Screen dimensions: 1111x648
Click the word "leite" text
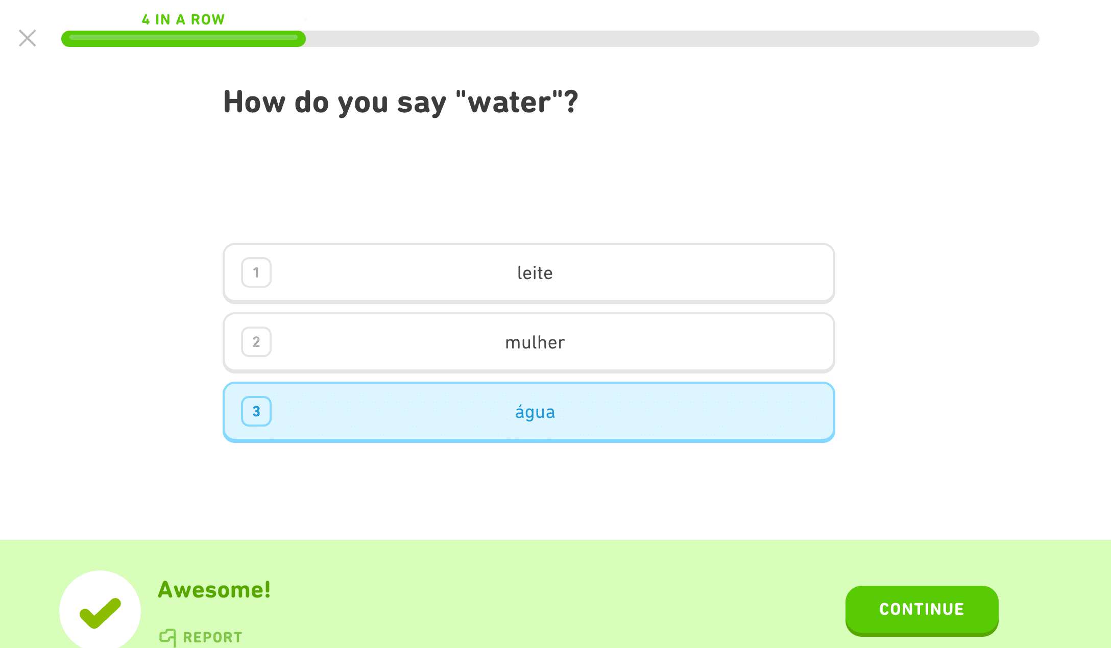pyautogui.click(x=535, y=273)
